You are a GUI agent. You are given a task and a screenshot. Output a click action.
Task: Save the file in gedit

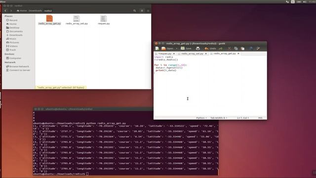(186, 48)
